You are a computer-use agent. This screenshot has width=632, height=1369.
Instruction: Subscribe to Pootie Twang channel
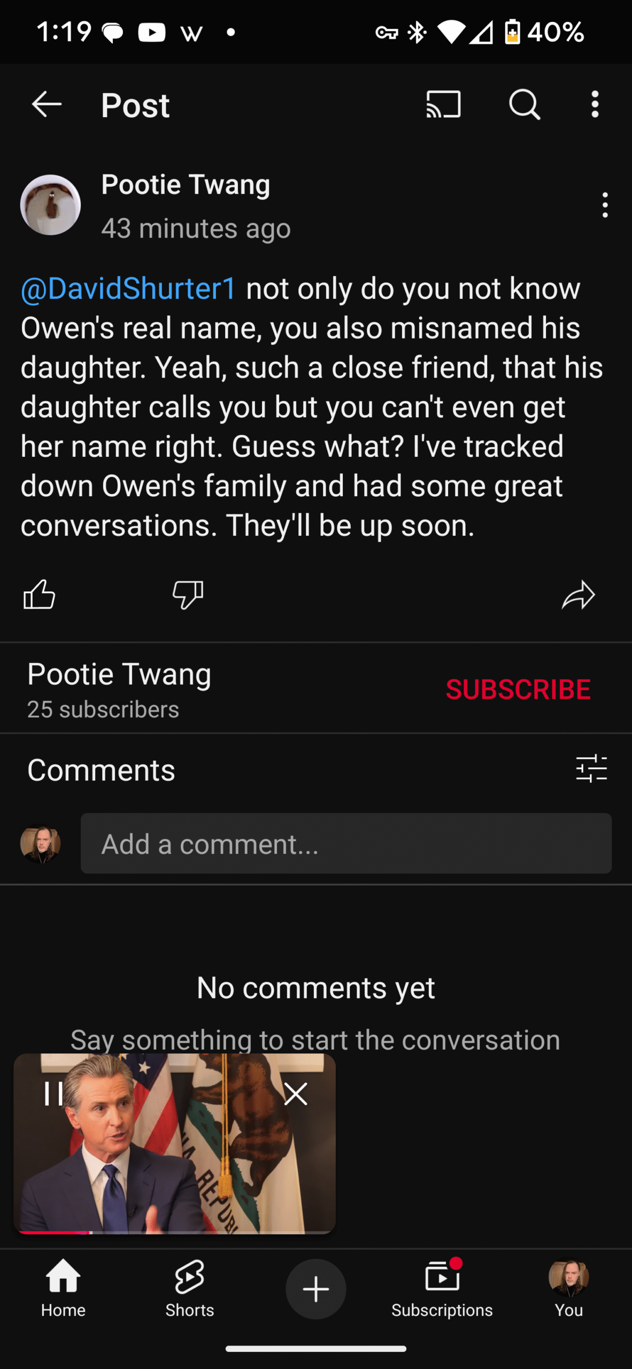click(x=518, y=689)
